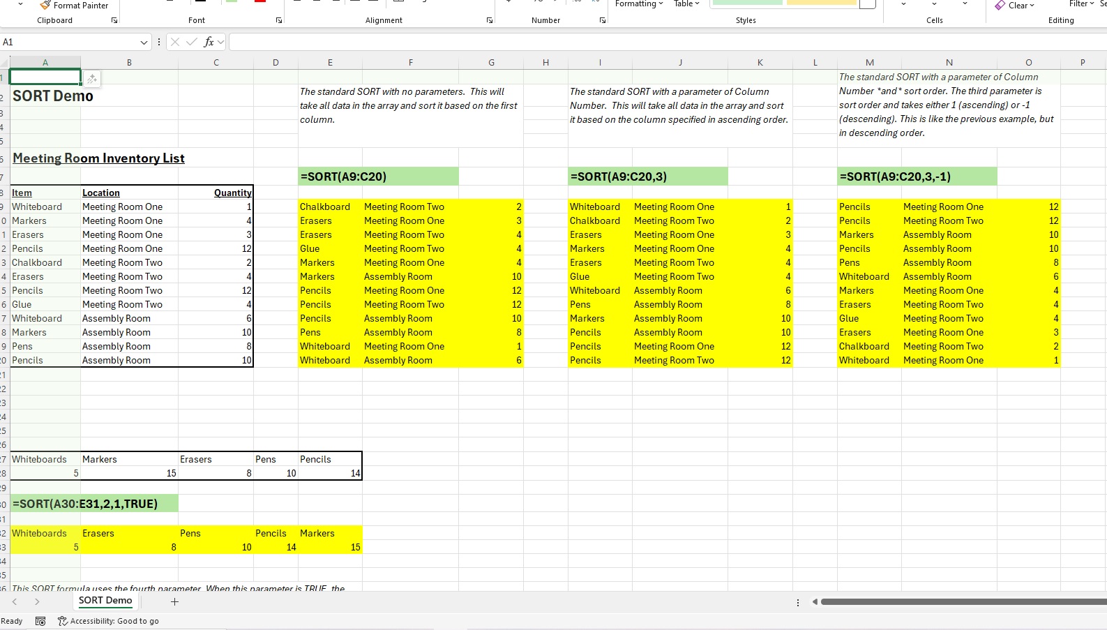Expand the Name Box dropdown
This screenshot has height=630, width=1107.
click(144, 42)
